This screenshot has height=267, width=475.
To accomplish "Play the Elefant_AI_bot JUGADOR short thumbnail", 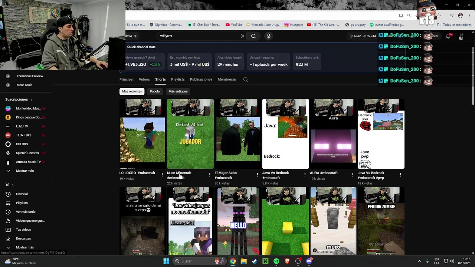I will coord(190,134).
